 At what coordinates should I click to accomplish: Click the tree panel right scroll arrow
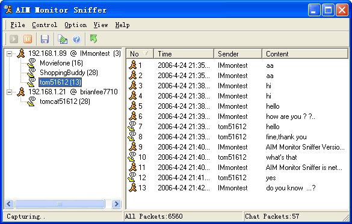click(116, 204)
